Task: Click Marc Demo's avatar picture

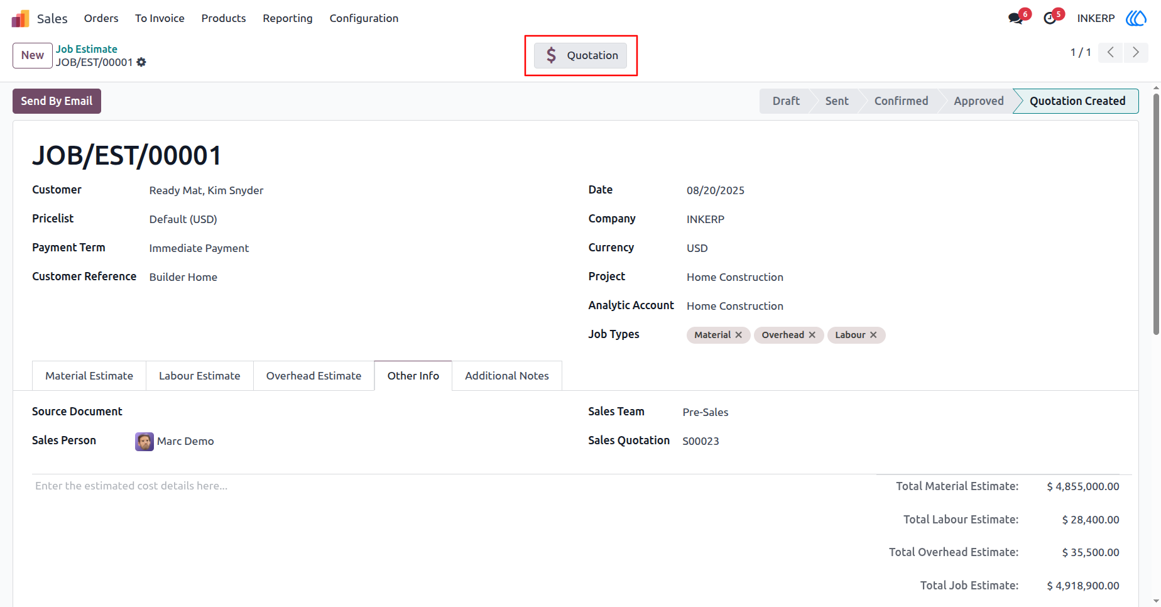Action: 144,441
